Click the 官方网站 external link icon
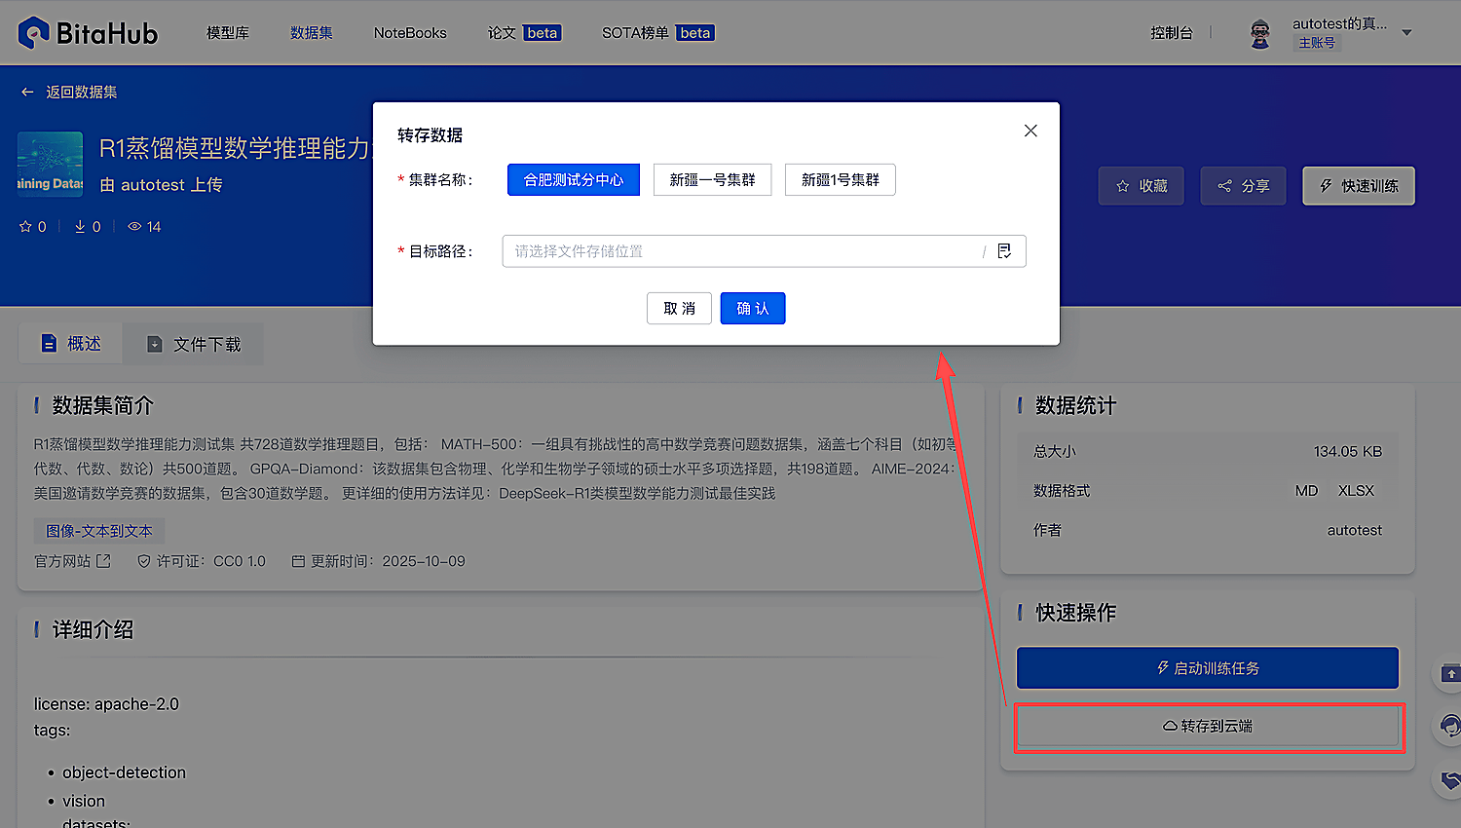Screen dimensions: 1461x828 [103, 561]
